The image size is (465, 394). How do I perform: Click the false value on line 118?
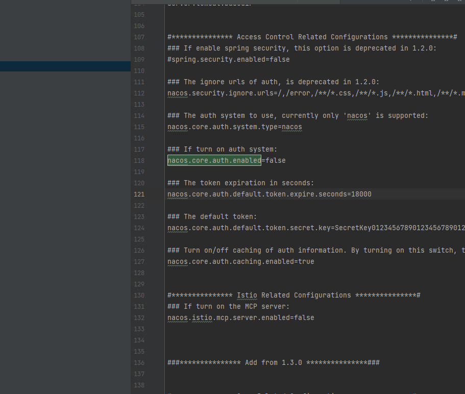click(275, 161)
